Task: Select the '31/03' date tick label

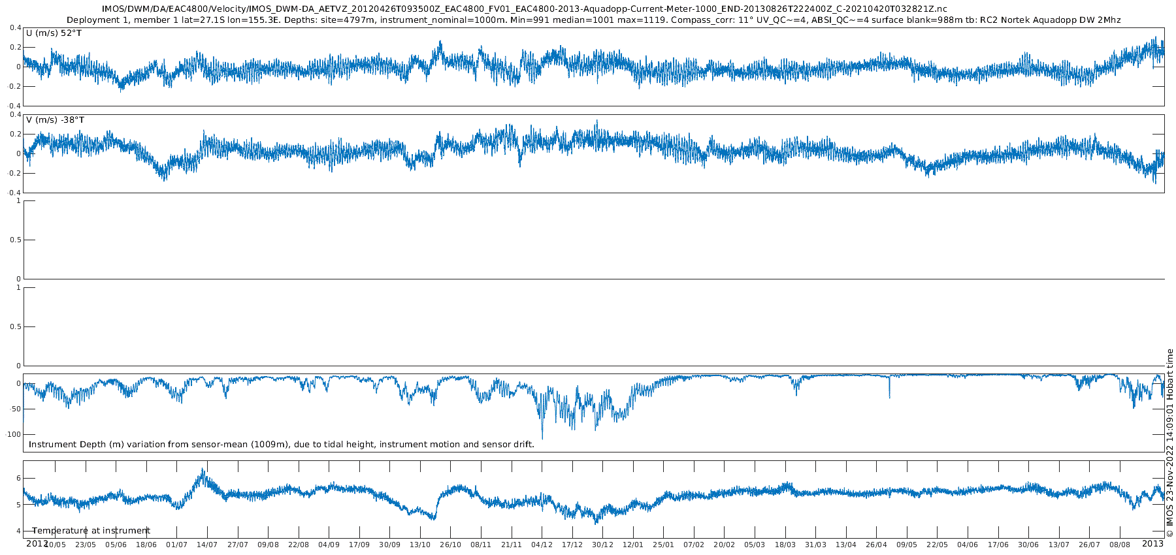Action: [815, 545]
